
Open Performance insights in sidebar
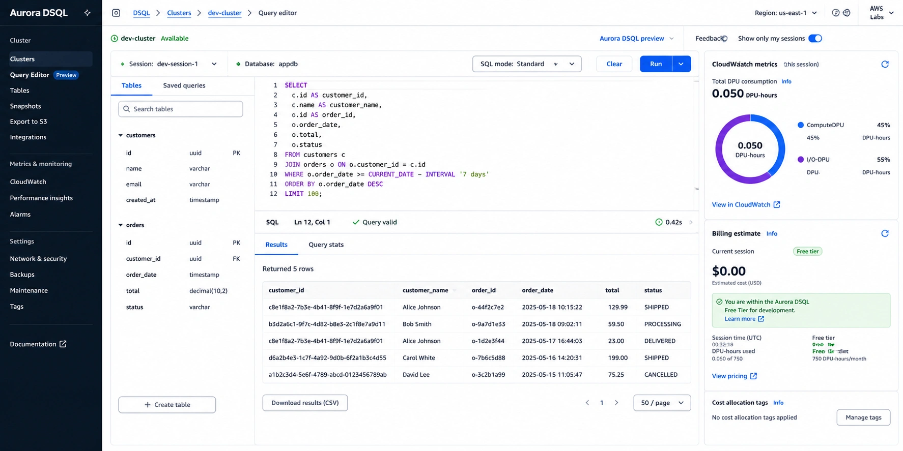(x=41, y=198)
